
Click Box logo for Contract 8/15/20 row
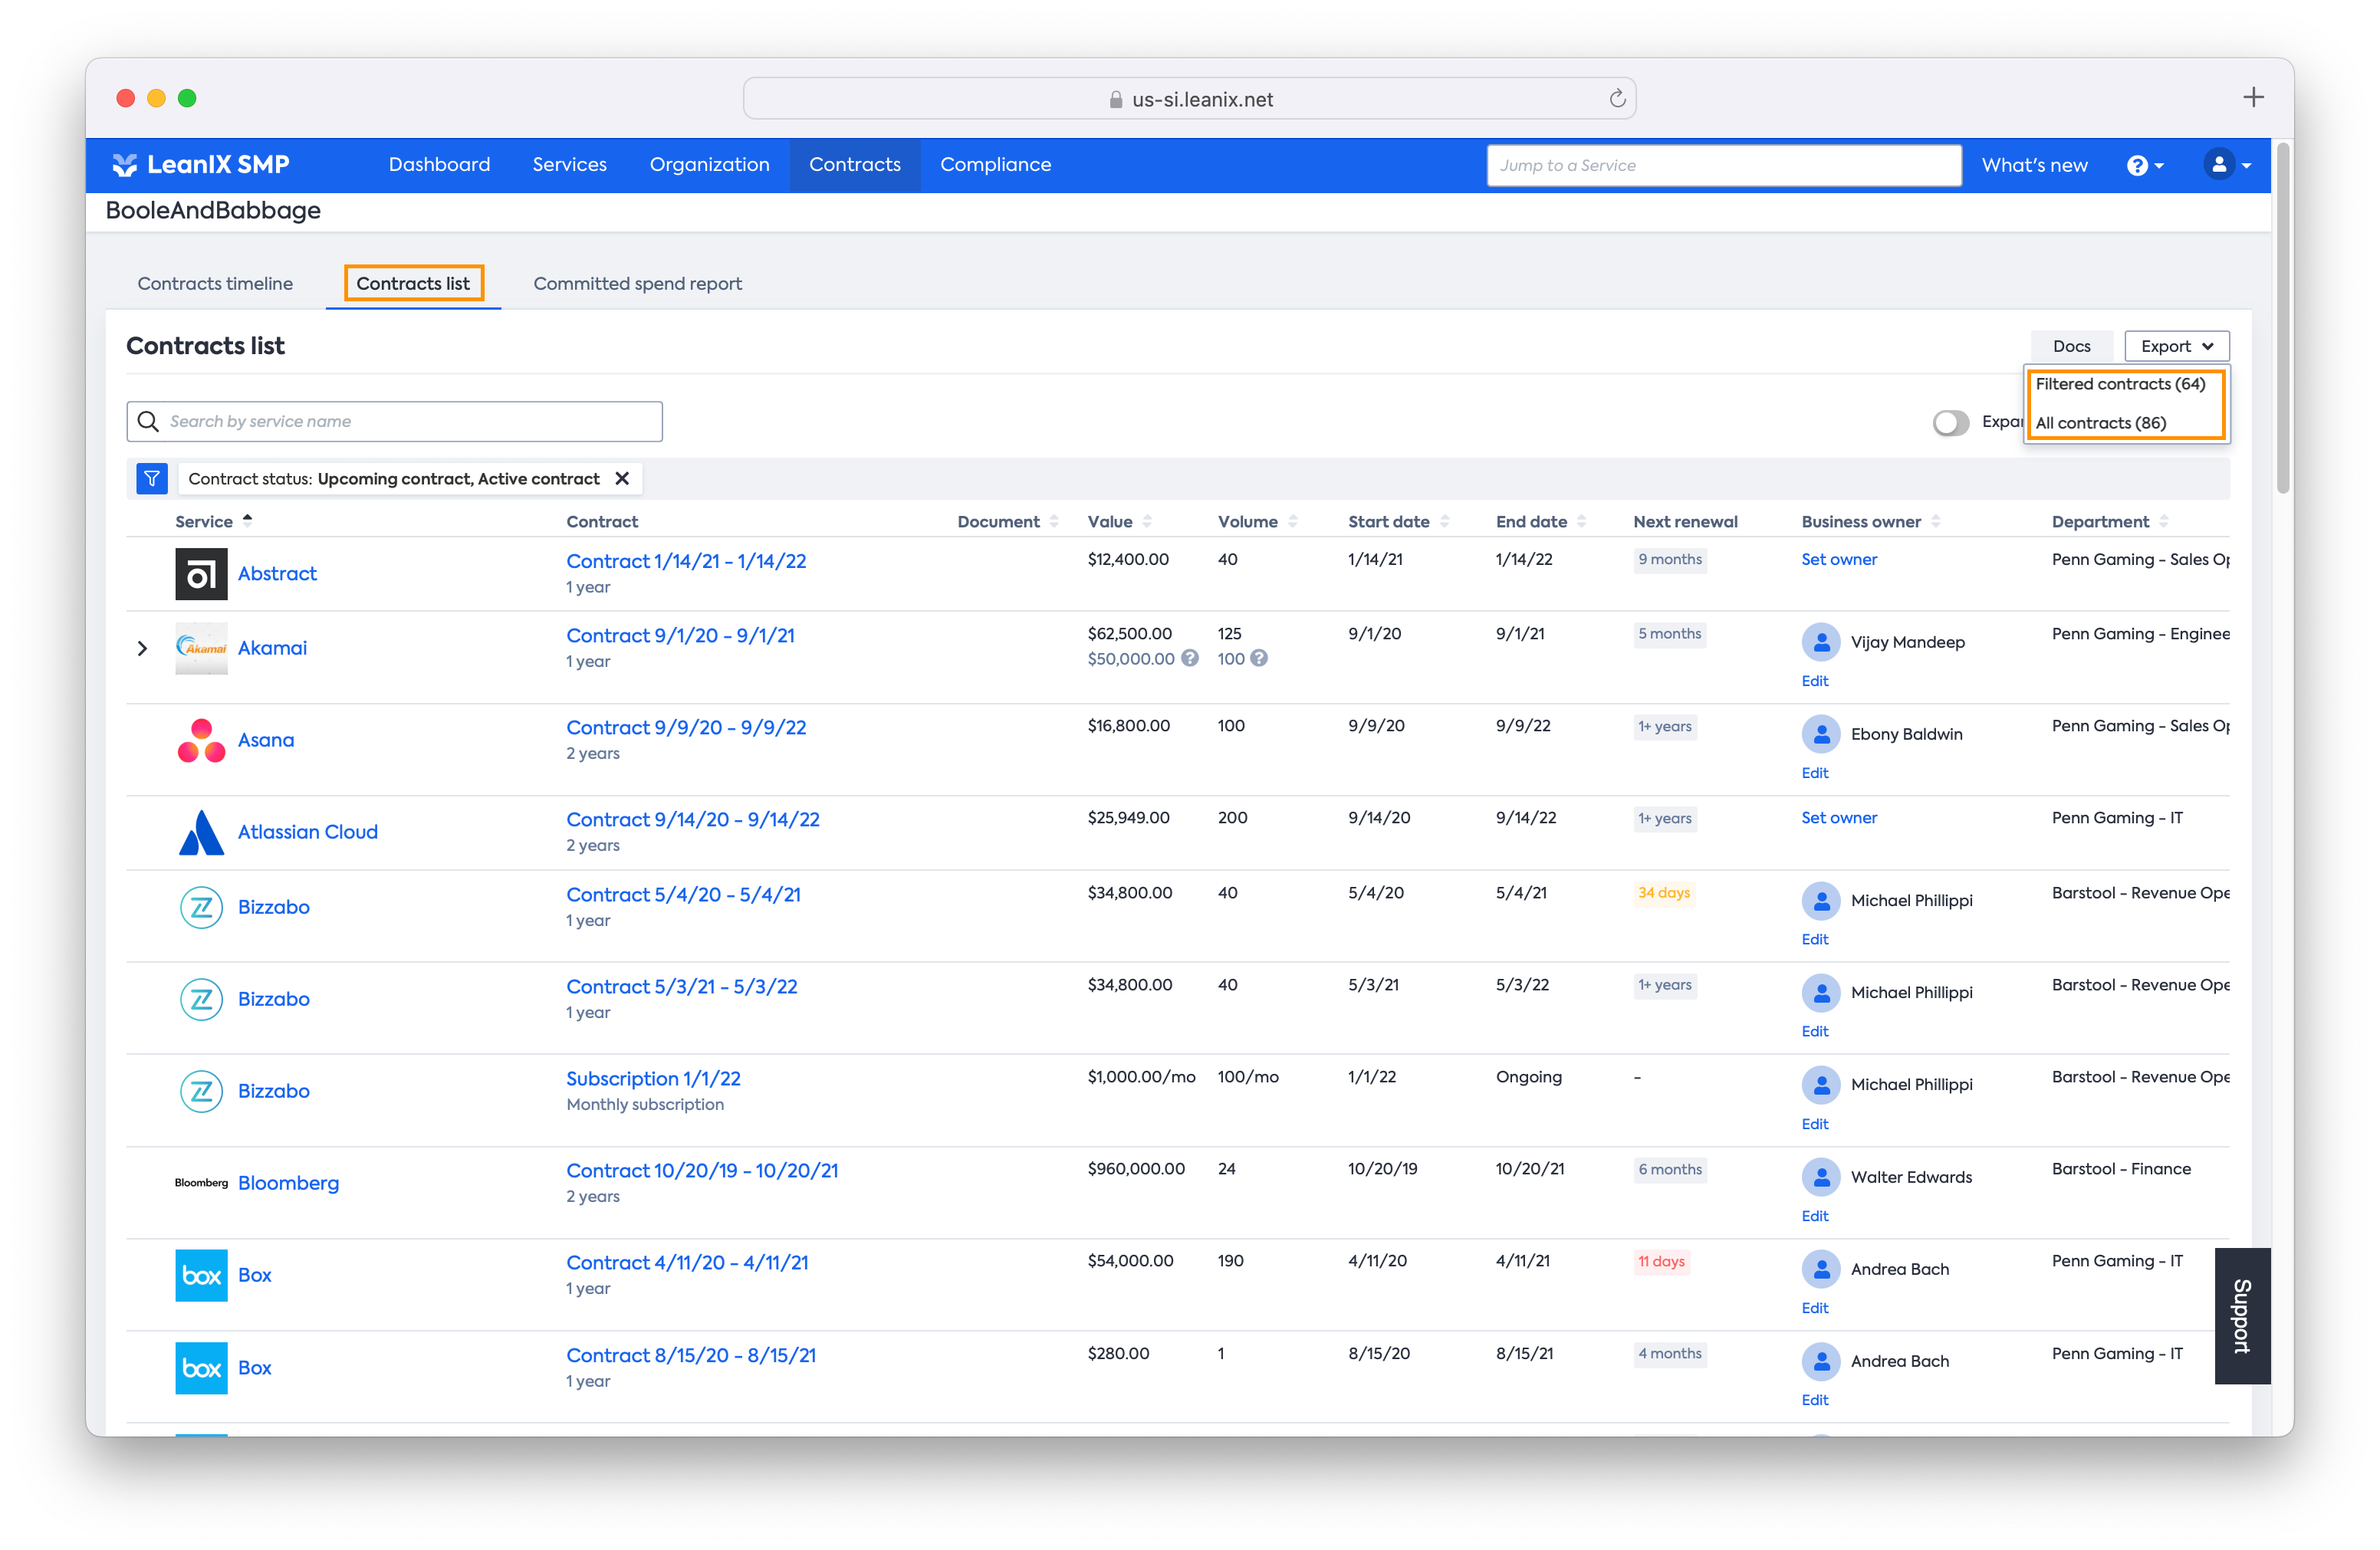point(201,1367)
